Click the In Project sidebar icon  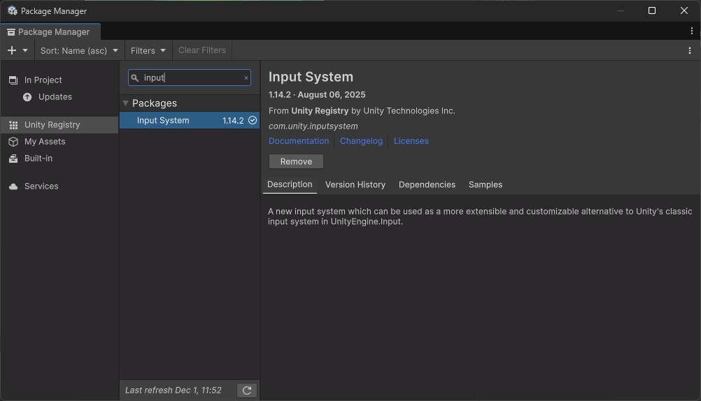tap(13, 80)
